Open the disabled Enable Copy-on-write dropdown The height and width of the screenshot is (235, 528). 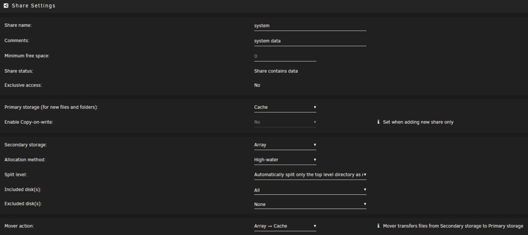pyautogui.click(x=285, y=122)
